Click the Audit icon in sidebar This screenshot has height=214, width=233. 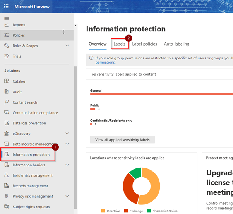click(x=6, y=92)
